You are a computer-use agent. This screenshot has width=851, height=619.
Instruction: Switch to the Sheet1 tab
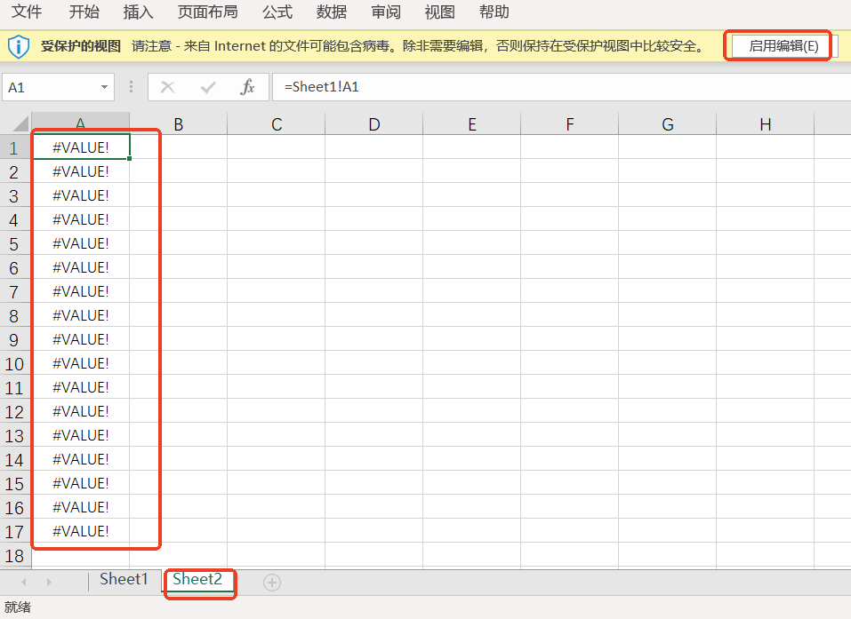point(124,580)
